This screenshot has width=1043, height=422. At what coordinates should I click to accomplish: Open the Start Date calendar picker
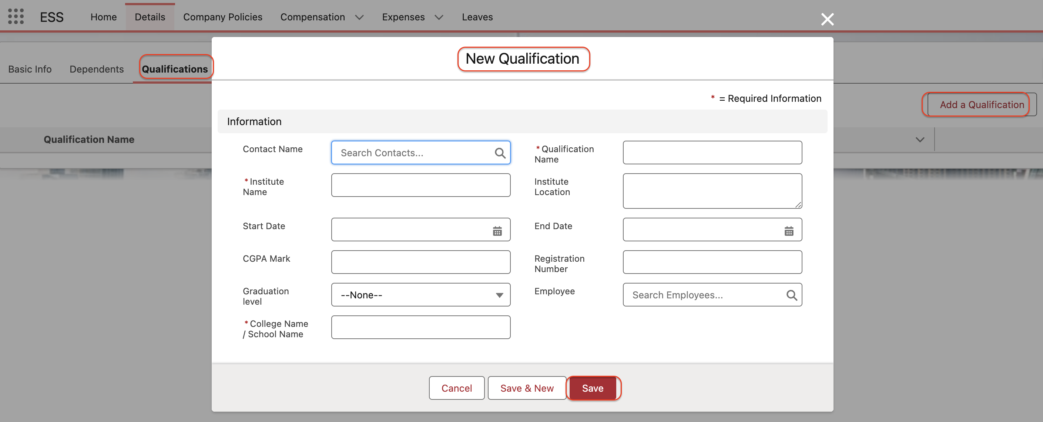pyautogui.click(x=497, y=231)
